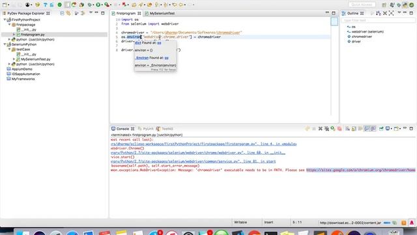Viewport: 417px width, 235px height.
Task: Click the Open Perspective icon
Action: tap(384, 5)
